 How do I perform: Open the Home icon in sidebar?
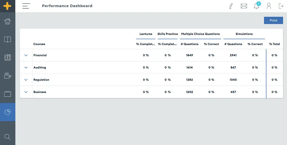coord(7,21)
